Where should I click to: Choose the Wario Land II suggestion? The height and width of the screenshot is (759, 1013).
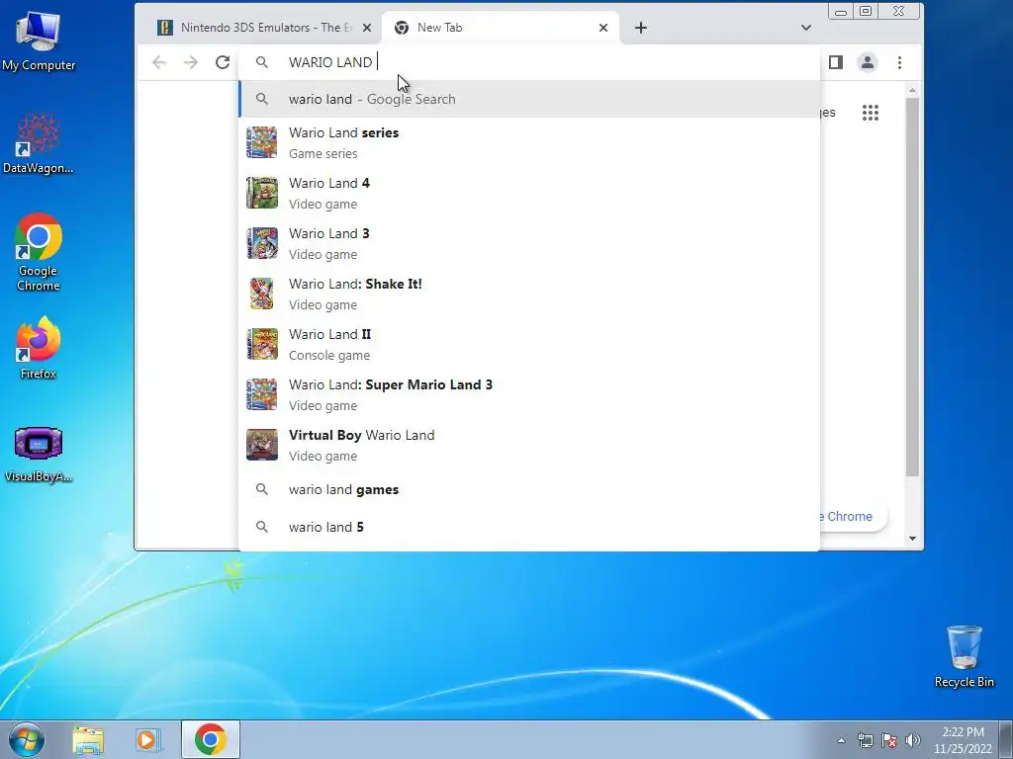click(x=529, y=344)
